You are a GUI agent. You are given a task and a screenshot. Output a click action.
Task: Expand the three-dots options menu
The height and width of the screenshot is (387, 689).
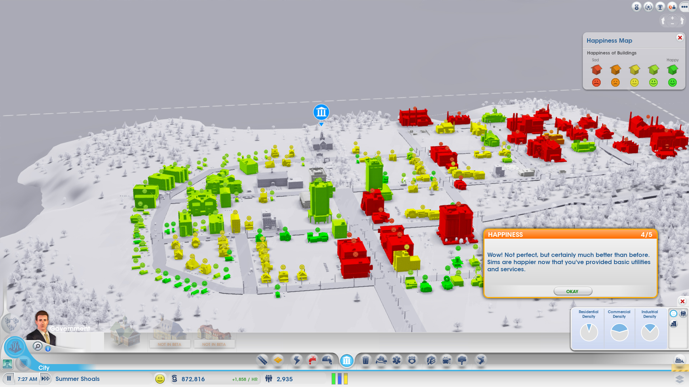coord(684,7)
